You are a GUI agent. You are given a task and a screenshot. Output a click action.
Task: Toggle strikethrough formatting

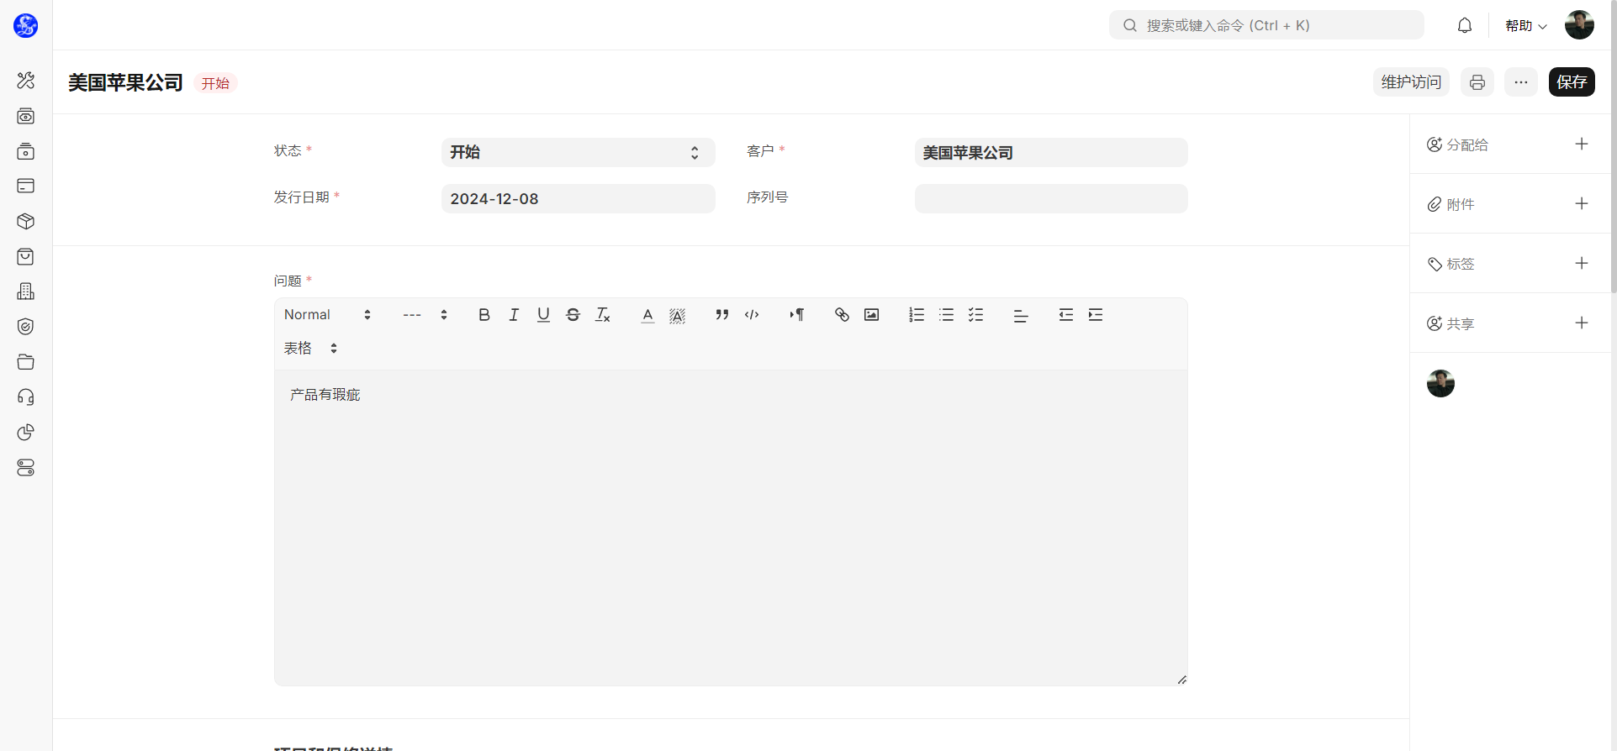[x=573, y=315]
